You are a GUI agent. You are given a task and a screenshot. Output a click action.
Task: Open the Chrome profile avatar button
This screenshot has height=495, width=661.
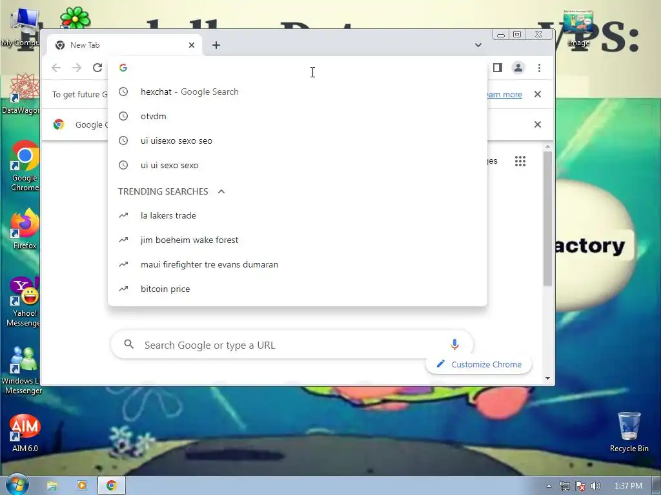pyautogui.click(x=518, y=68)
